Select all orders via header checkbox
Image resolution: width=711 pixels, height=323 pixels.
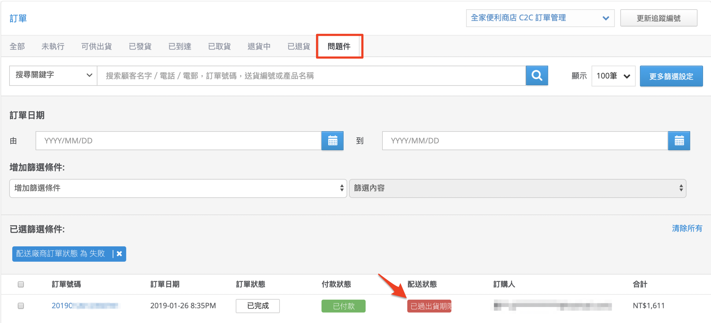tap(21, 284)
